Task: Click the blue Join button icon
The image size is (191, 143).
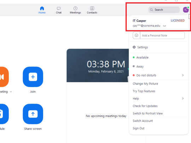Action: (33, 77)
